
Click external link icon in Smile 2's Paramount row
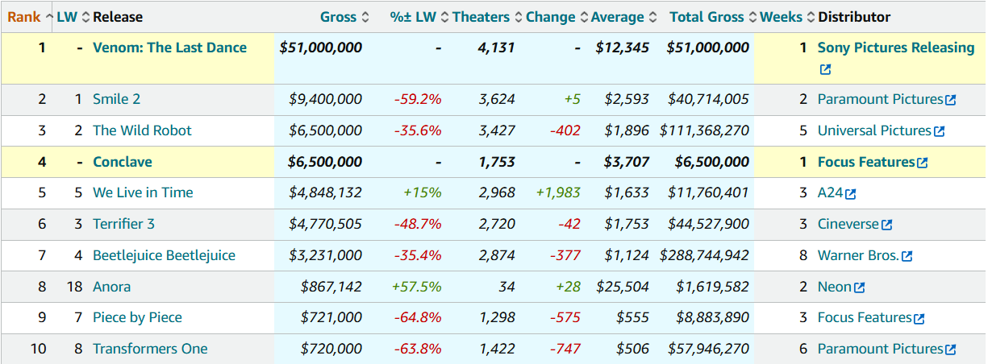(950, 100)
